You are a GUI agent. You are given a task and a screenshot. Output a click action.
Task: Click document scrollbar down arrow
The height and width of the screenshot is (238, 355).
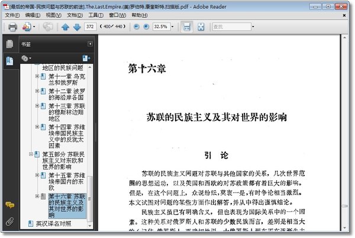[344, 228]
